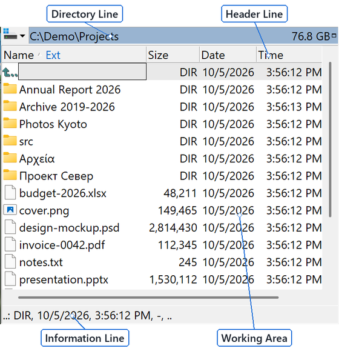Sort files by the Name column
339x351 pixels.
click(19, 55)
